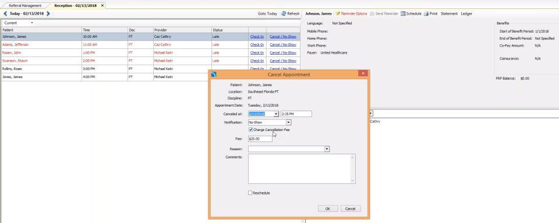Select patient Adams, Jefferson
Screen dimensions: 559x223
[15, 45]
